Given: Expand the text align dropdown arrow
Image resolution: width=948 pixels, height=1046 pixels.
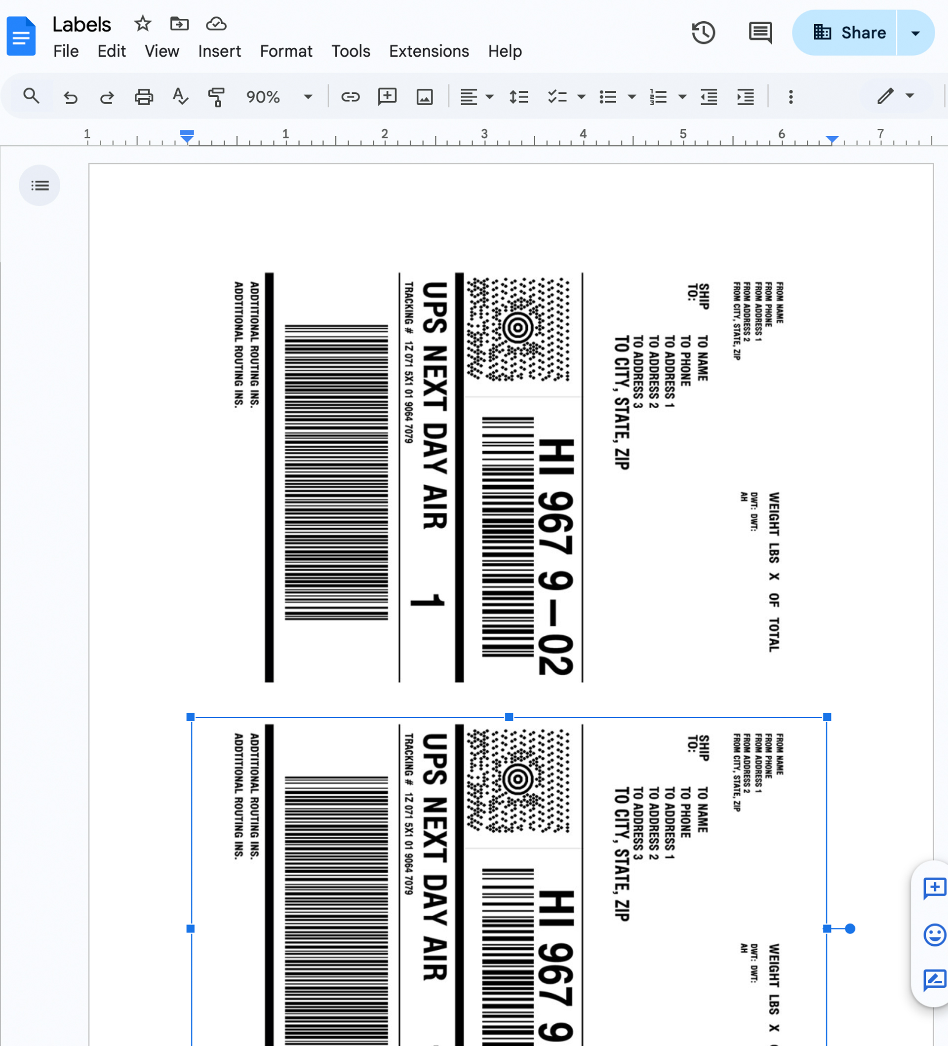Looking at the screenshot, I should [489, 97].
